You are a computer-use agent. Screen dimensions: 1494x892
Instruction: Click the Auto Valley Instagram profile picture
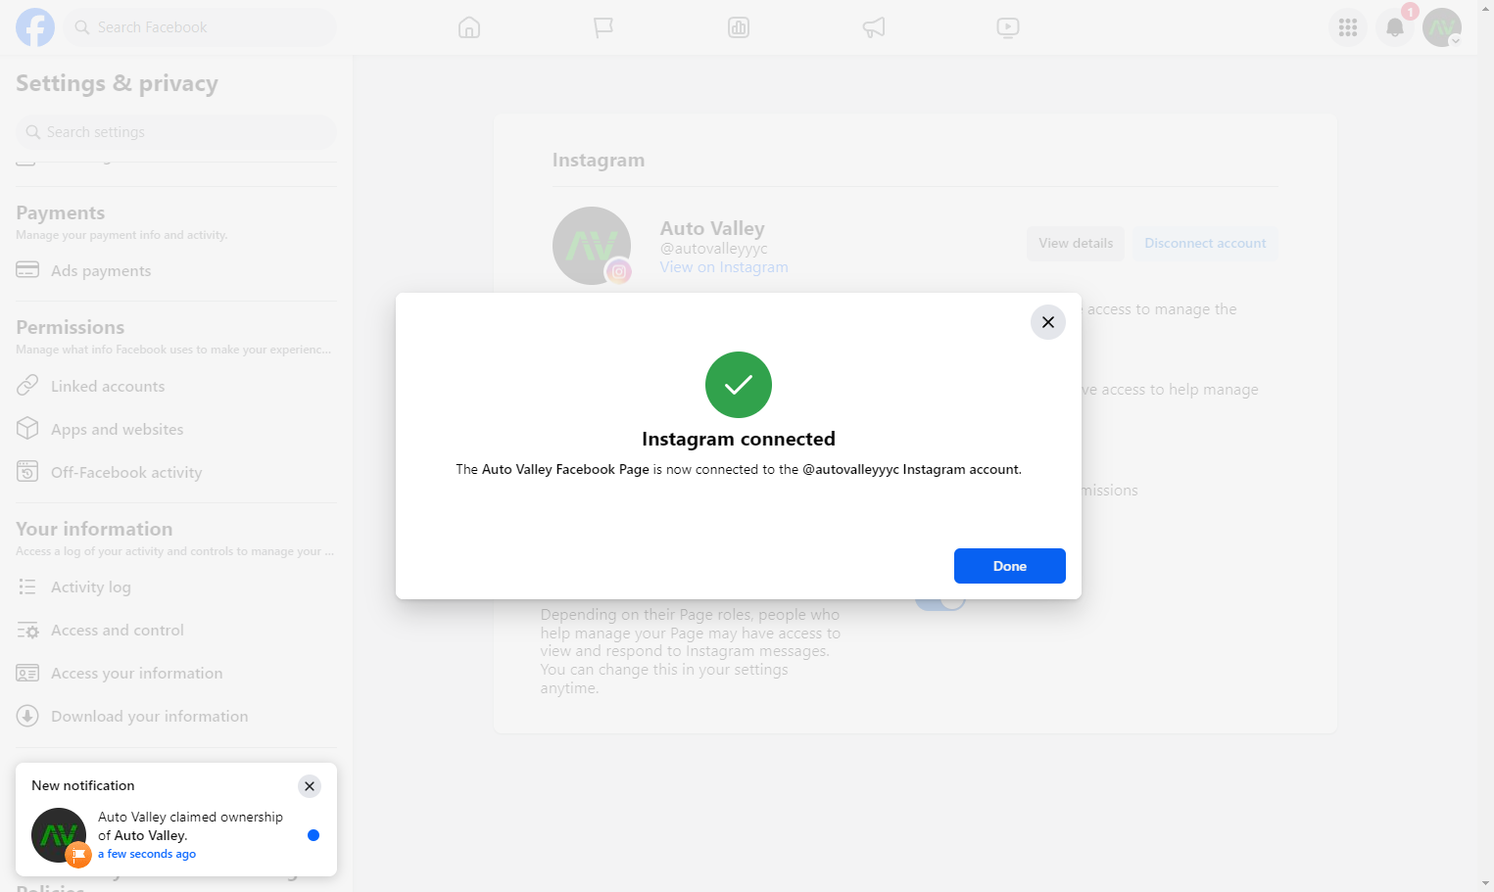pos(592,246)
